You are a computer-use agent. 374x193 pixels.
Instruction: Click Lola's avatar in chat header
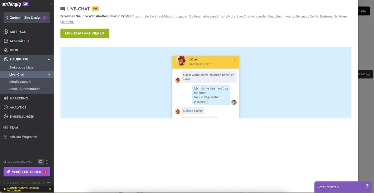click(181, 61)
